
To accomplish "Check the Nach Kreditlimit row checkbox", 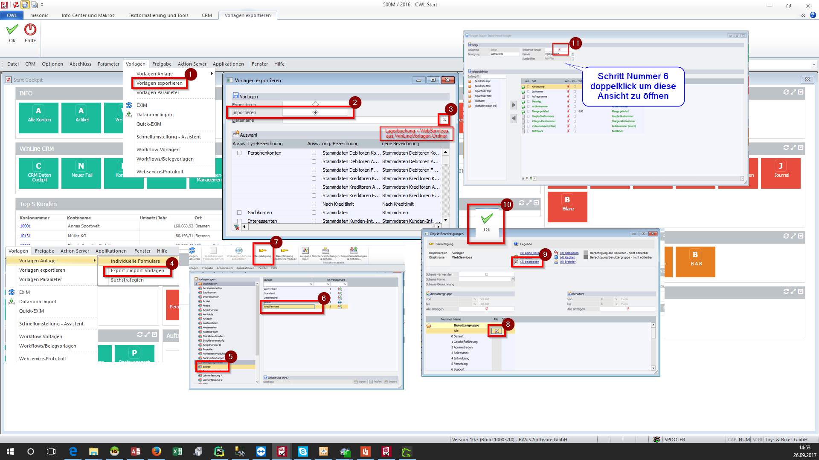I will pyautogui.click(x=314, y=204).
